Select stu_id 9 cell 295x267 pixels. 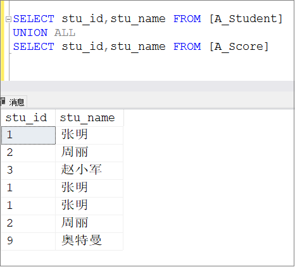click(28, 241)
